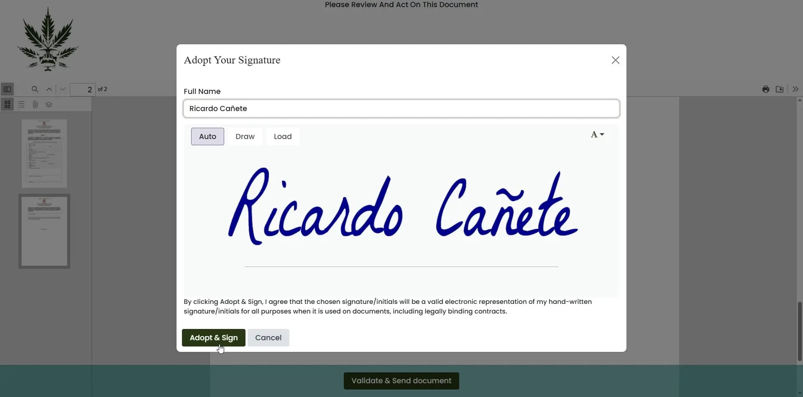Close the Adopt Your Signature dialog

pos(615,60)
